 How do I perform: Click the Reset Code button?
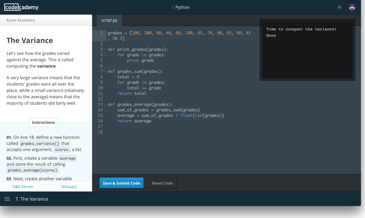pyautogui.click(x=163, y=183)
